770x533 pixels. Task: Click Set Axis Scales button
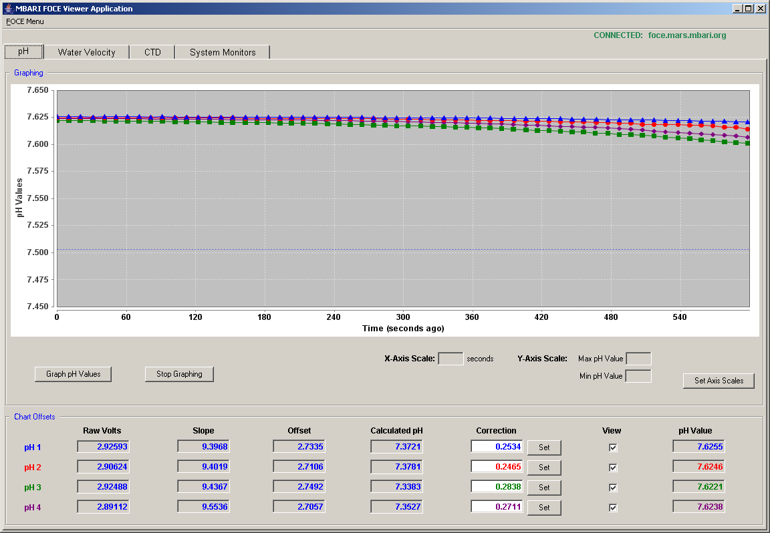[719, 380]
